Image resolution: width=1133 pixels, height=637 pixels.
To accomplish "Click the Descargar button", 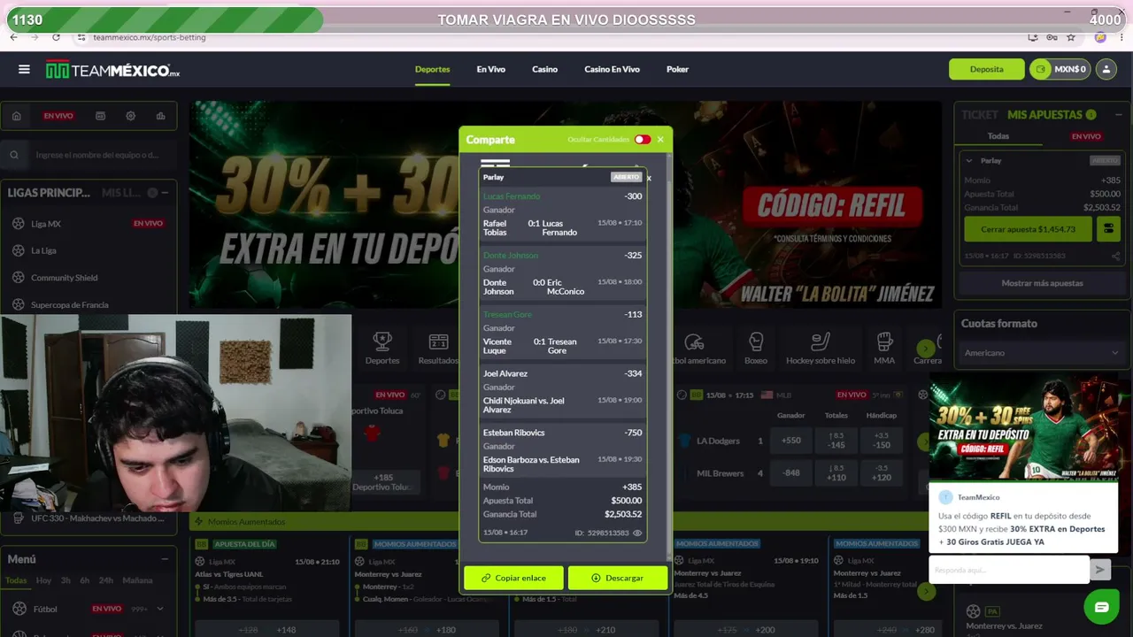I will [x=618, y=578].
